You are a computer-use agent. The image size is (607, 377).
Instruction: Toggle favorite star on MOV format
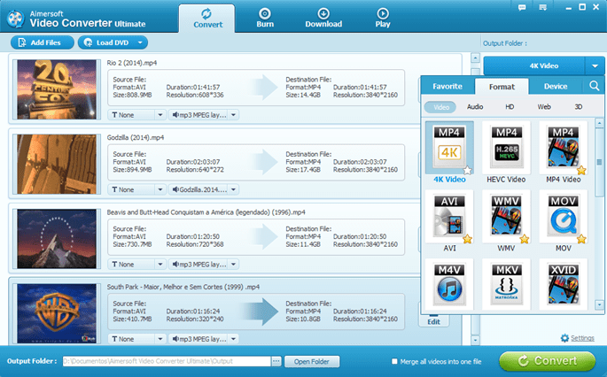(x=581, y=239)
